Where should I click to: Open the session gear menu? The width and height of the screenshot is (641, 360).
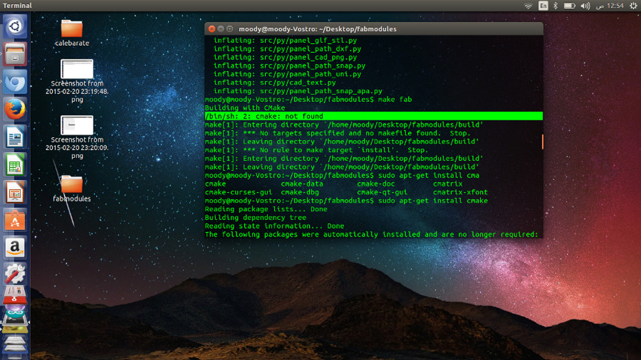[x=633, y=6]
